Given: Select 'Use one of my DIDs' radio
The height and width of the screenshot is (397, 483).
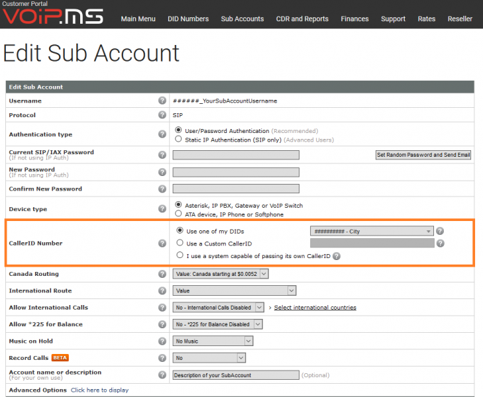Looking at the screenshot, I should [180, 230].
